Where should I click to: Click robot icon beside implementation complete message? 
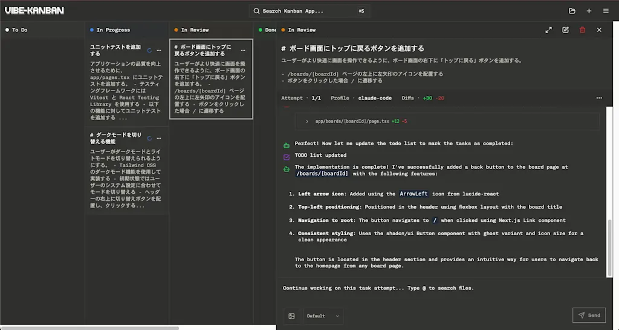[287, 169]
